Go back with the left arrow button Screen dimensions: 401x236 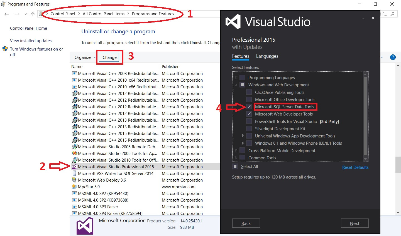tap(7, 14)
